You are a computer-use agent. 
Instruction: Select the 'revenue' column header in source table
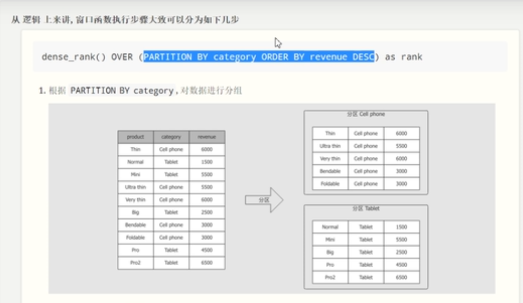207,137
